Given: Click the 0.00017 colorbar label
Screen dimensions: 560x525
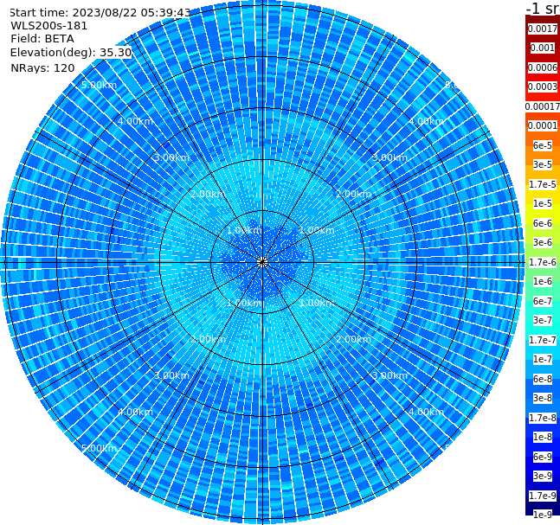Looking at the screenshot, I should [x=543, y=106].
